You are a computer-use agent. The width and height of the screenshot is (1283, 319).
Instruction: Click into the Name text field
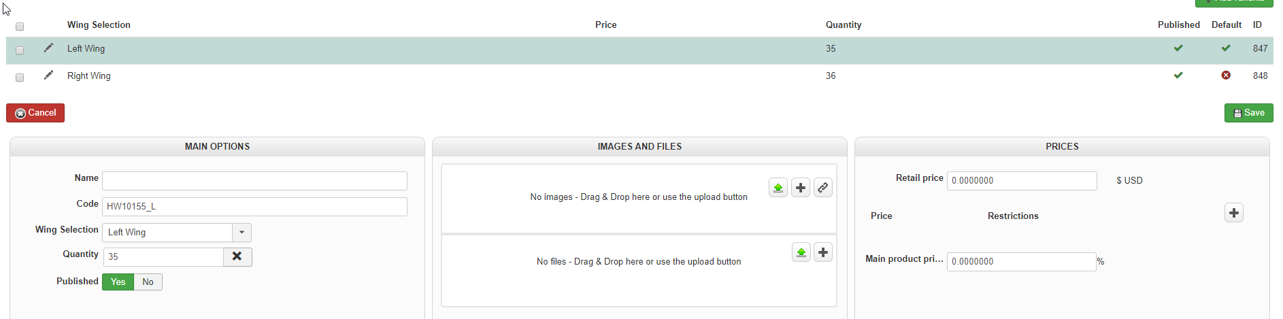click(254, 181)
